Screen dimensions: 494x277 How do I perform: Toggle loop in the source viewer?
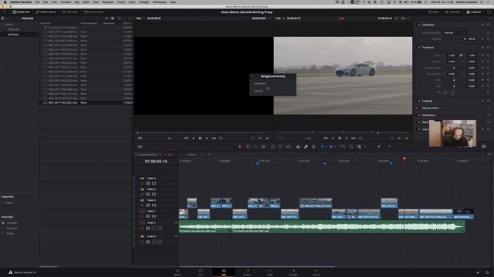click(x=221, y=138)
